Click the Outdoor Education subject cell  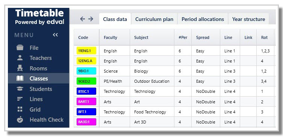152,81
